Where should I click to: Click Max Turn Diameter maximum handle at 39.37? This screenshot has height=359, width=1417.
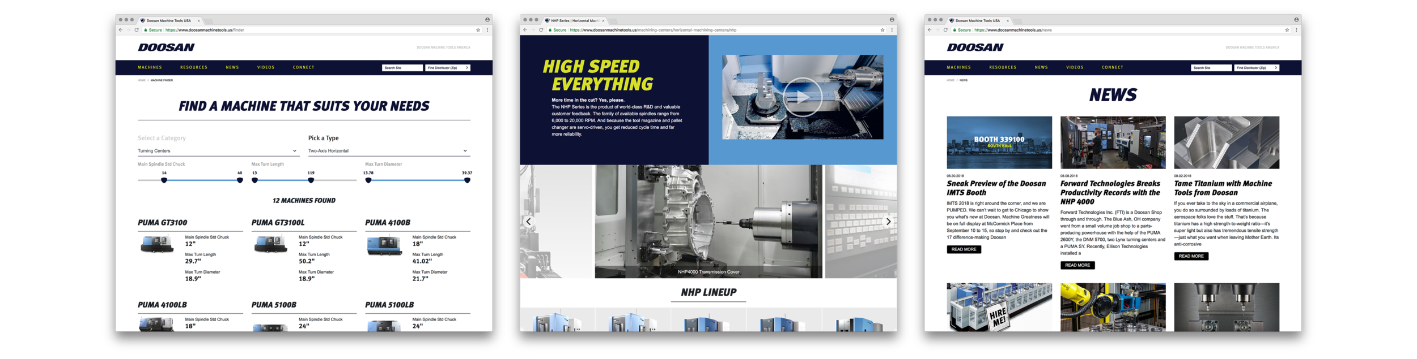tap(467, 180)
